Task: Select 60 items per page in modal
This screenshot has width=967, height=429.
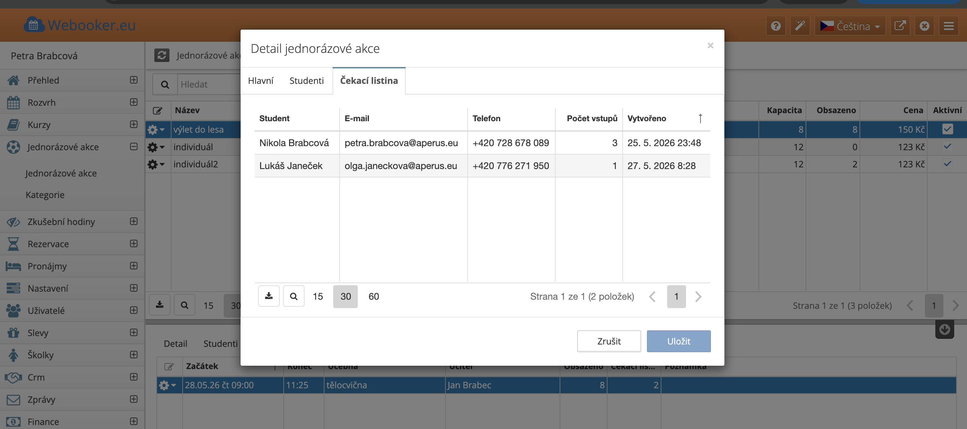Action: pyautogui.click(x=374, y=297)
